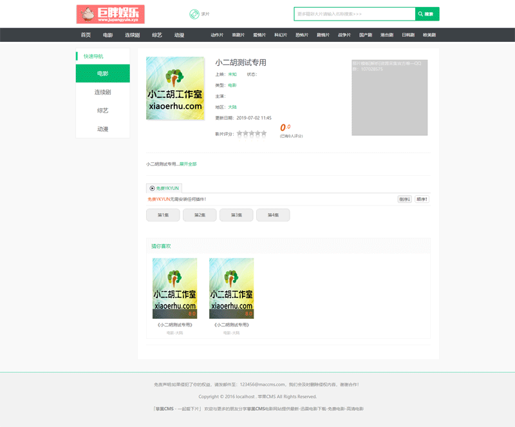Click the play icon on 免费YKYUN tab

pyautogui.click(x=153, y=188)
